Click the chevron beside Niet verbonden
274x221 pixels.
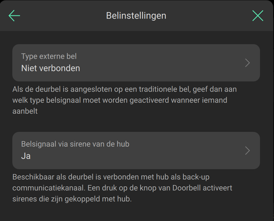pos(247,63)
